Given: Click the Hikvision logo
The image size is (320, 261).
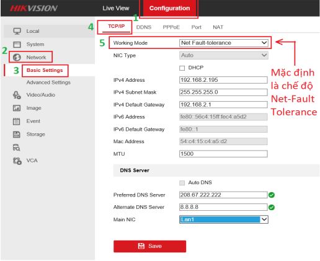Looking at the screenshot, I should [33, 8].
